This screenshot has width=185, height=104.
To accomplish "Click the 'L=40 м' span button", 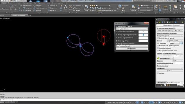I will click(180, 31).
